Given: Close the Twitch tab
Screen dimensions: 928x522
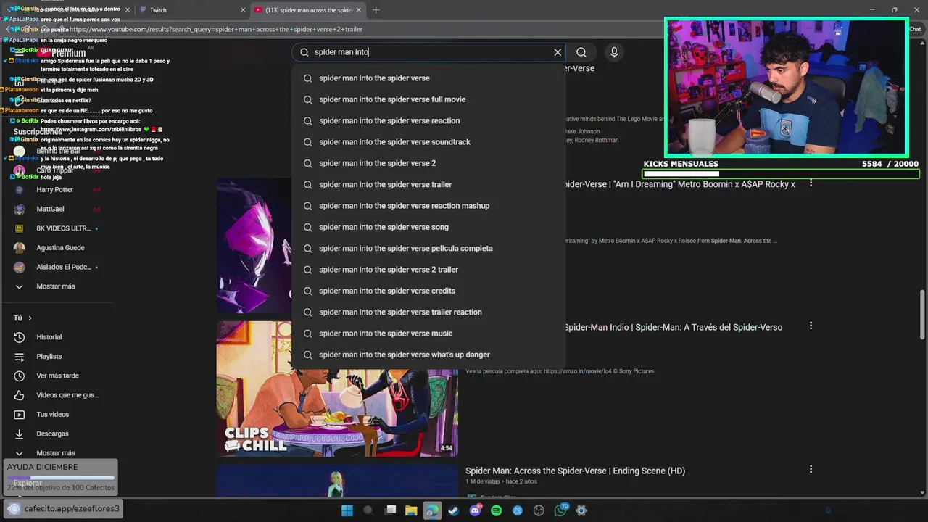Looking at the screenshot, I should 243,10.
